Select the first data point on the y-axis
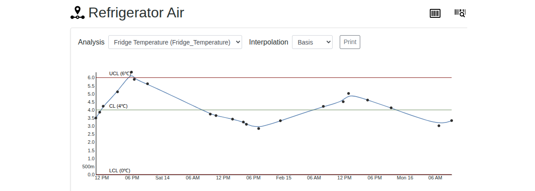This screenshot has width=535, height=191. click(96, 118)
